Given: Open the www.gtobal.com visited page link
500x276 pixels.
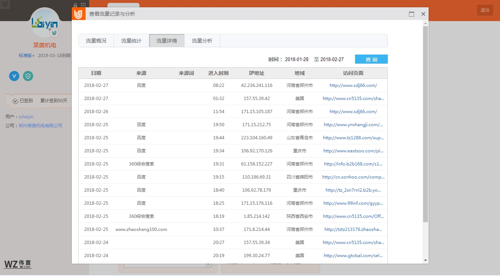Looking at the screenshot, I should coord(353,256).
